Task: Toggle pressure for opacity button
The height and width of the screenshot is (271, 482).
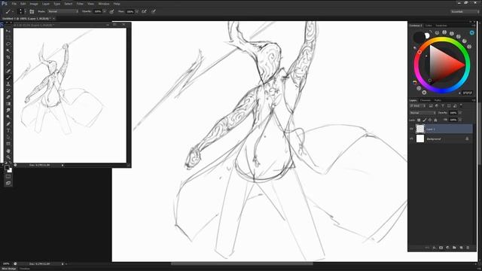Action: pos(112,11)
